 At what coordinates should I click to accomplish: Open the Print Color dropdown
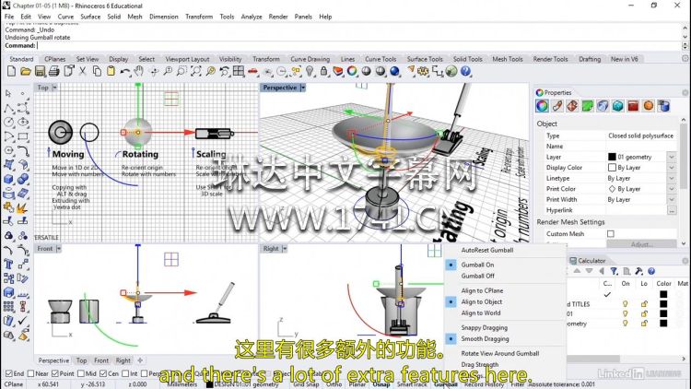click(671, 189)
